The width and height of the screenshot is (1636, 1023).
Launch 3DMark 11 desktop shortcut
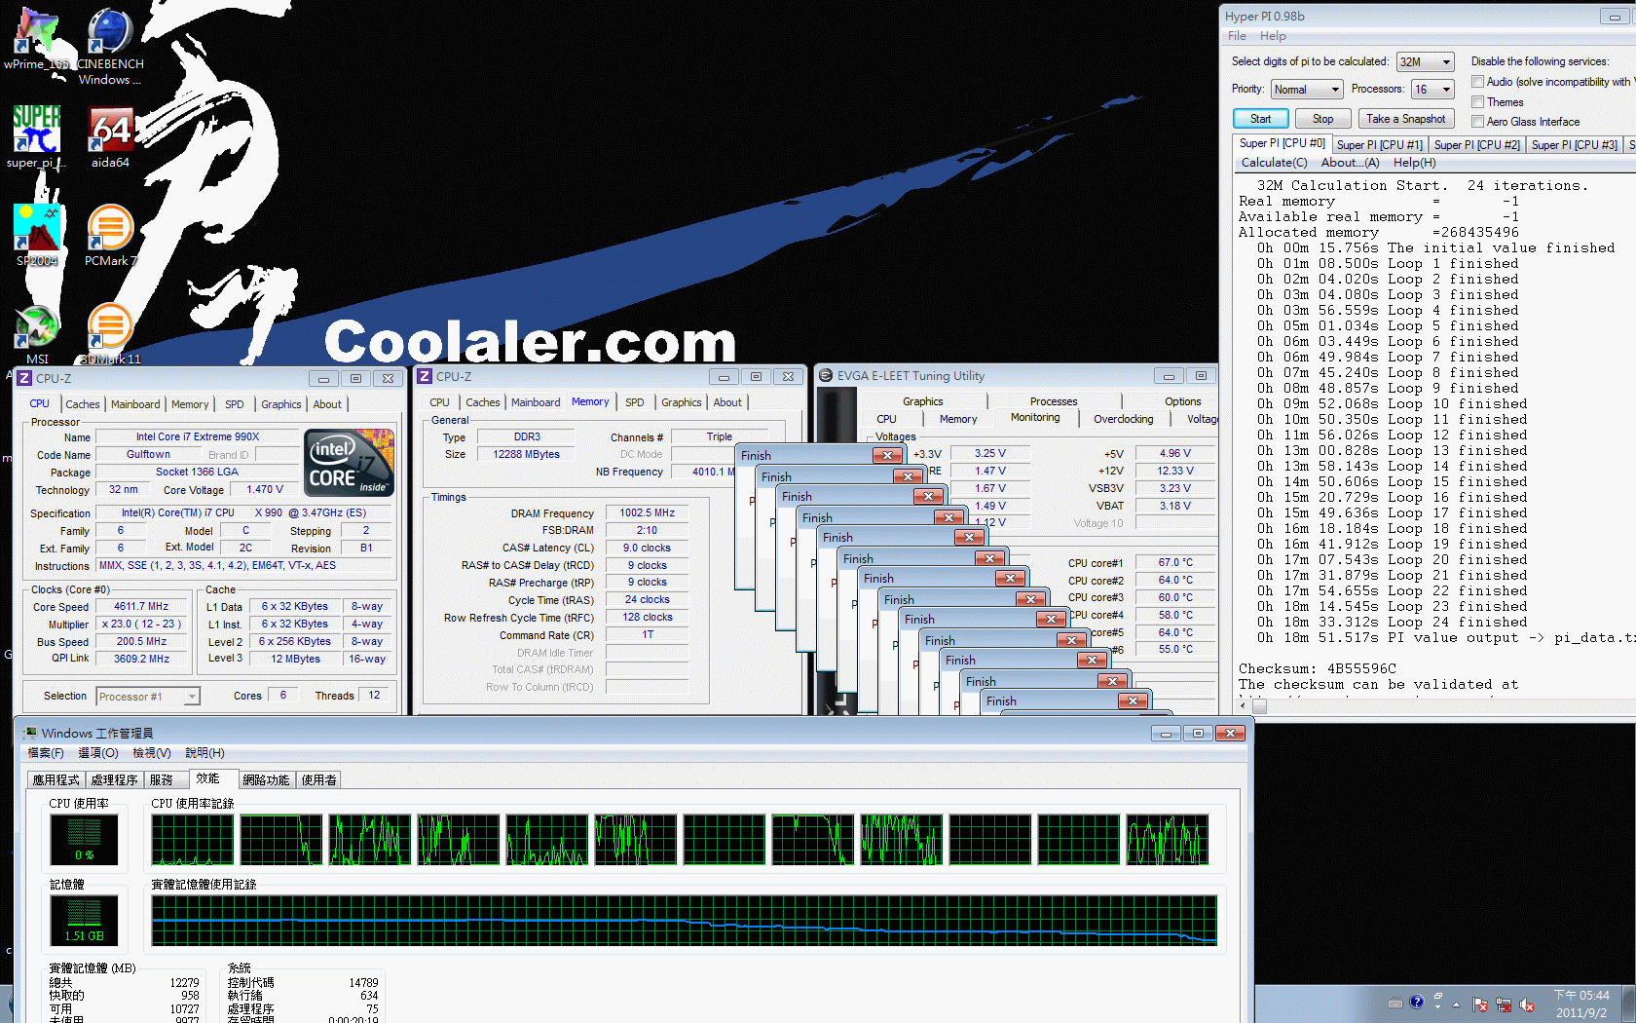coord(110,333)
